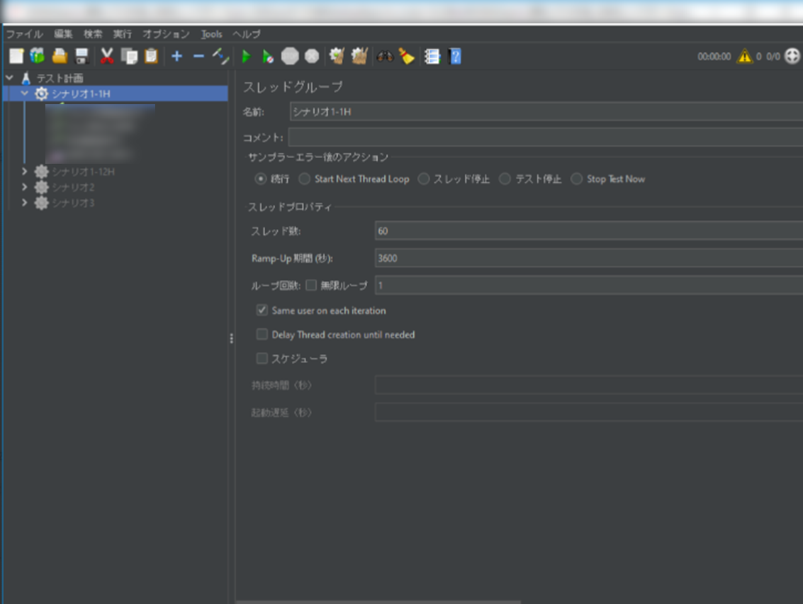Open the 編集 menu
This screenshot has height=604, width=803.
coord(64,34)
